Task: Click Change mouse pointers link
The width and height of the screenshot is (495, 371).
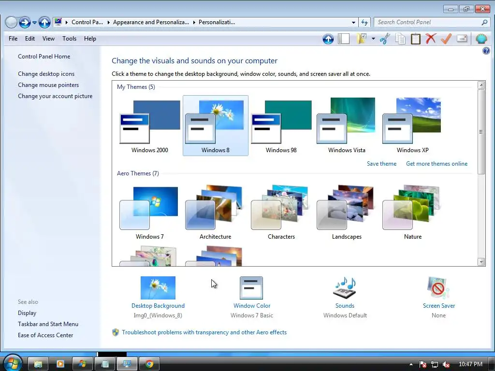Action: pyautogui.click(x=48, y=85)
